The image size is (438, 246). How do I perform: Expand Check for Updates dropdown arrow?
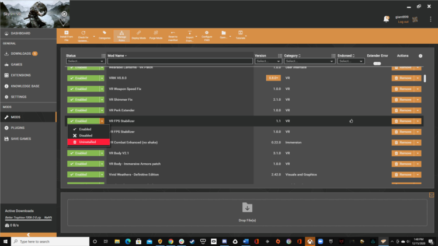(94, 36)
